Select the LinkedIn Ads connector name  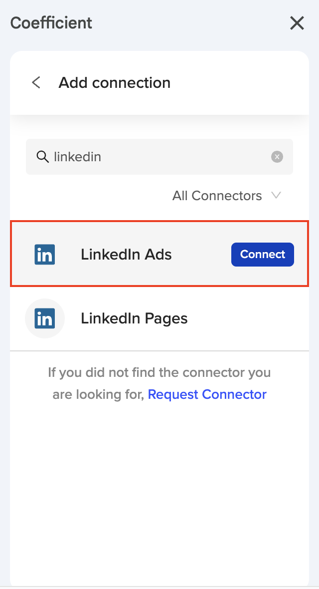[126, 255]
